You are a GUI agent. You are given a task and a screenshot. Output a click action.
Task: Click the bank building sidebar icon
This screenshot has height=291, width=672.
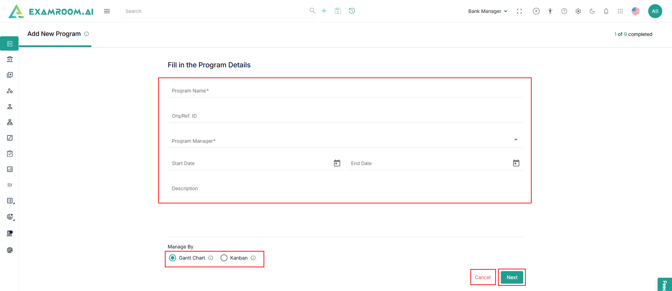10,59
